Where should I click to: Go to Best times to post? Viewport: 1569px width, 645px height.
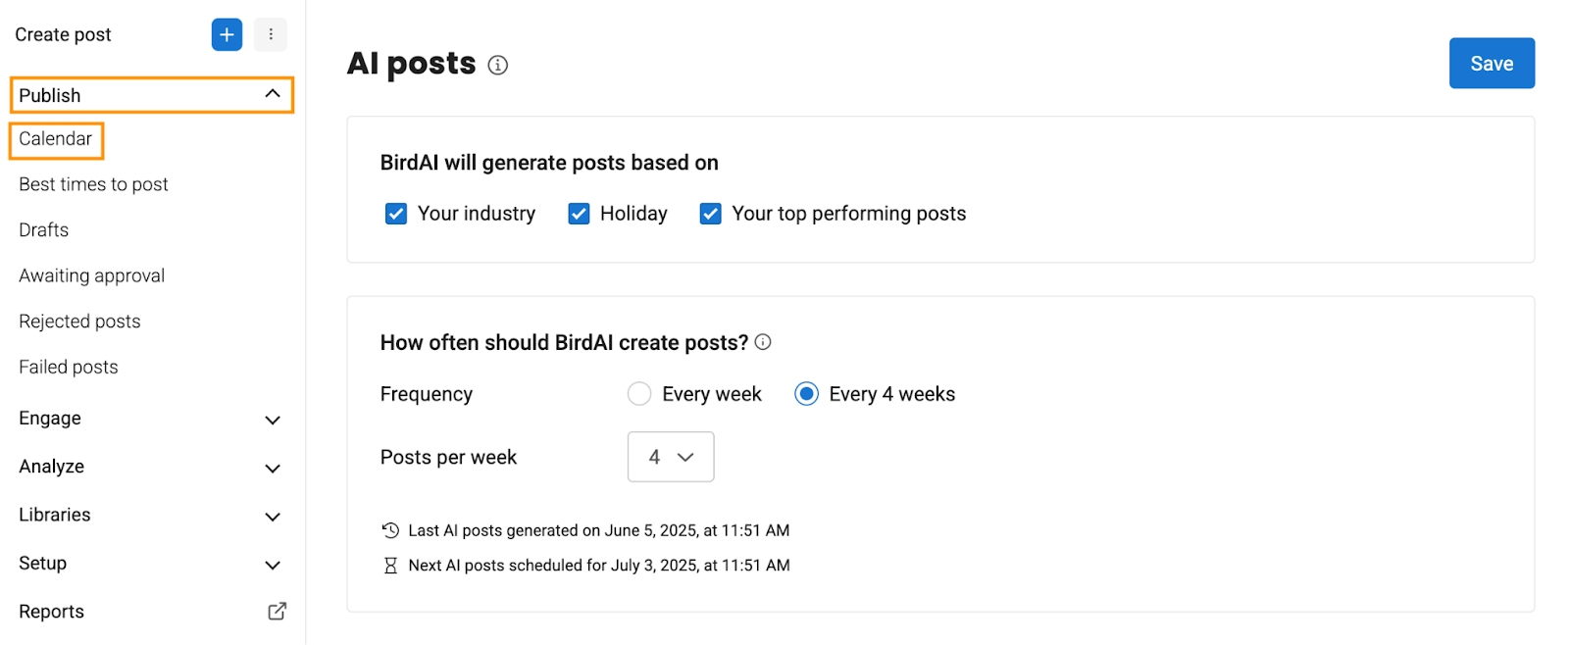pyautogui.click(x=93, y=184)
